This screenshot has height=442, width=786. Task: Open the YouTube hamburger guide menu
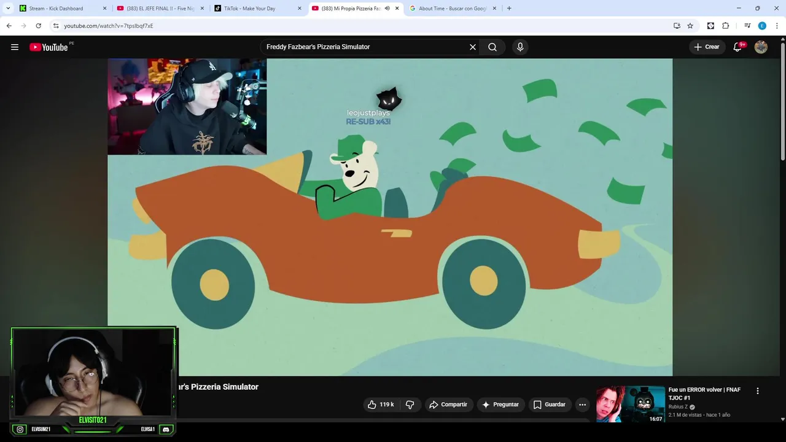tap(15, 47)
